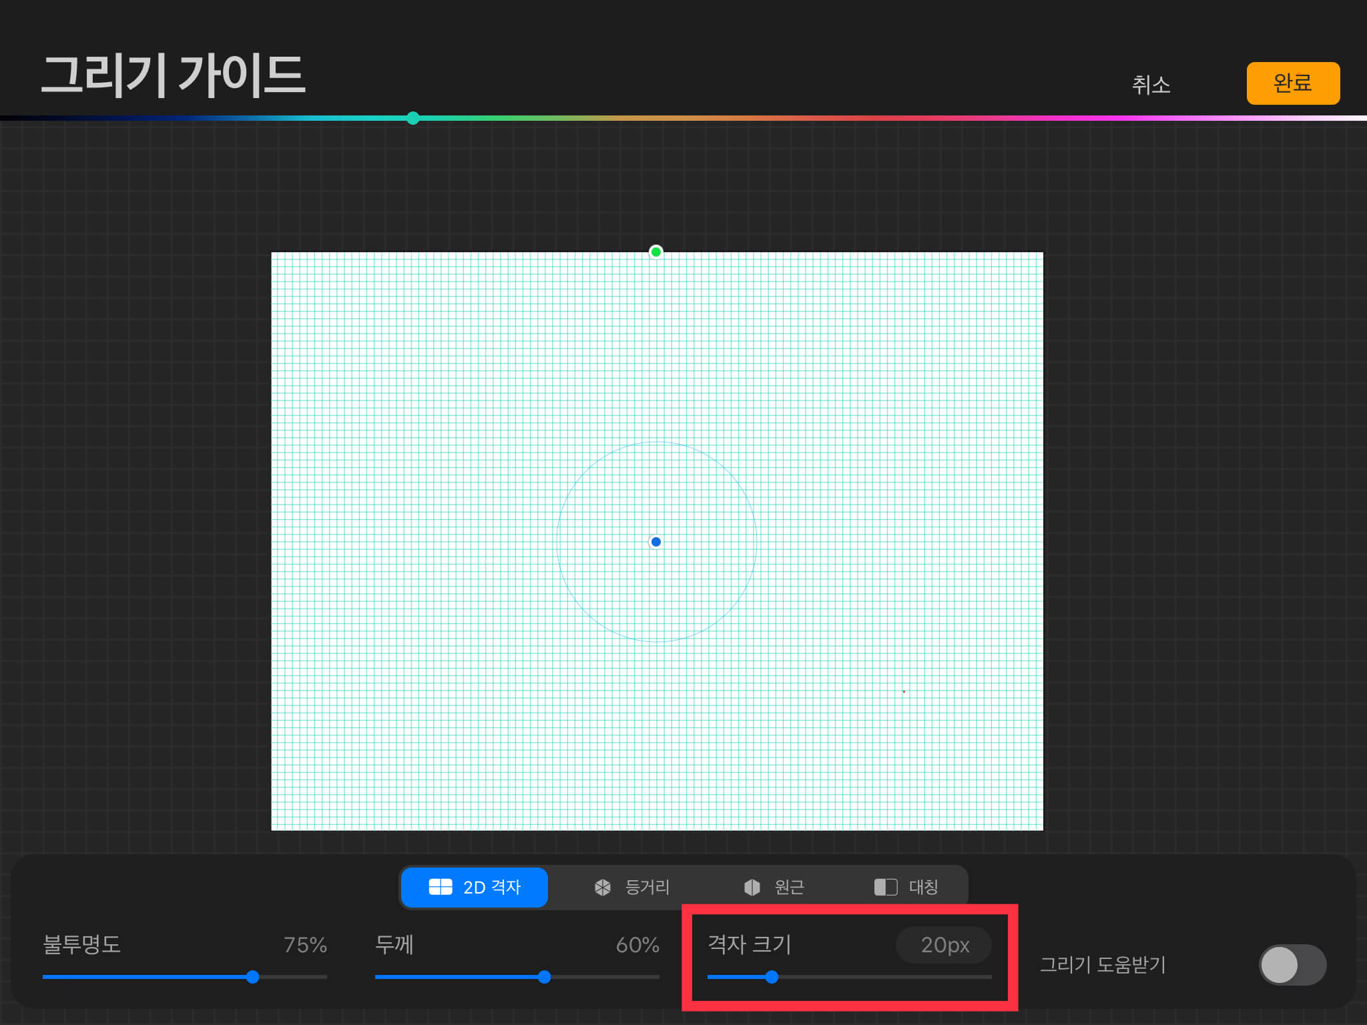Tap the 취소 cancel button

(1151, 85)
